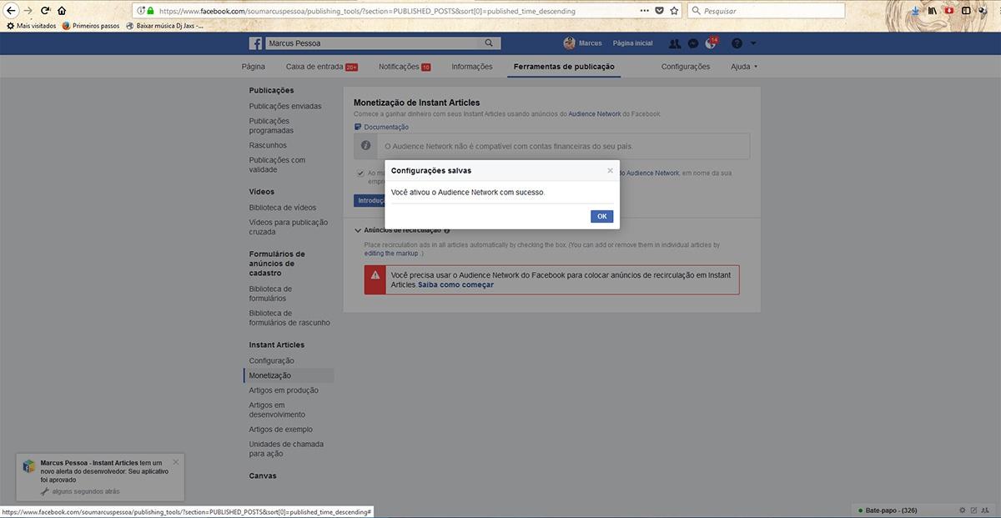1001x518 pixels.
Task: Click the green padlock security icon
Action: 151,11
